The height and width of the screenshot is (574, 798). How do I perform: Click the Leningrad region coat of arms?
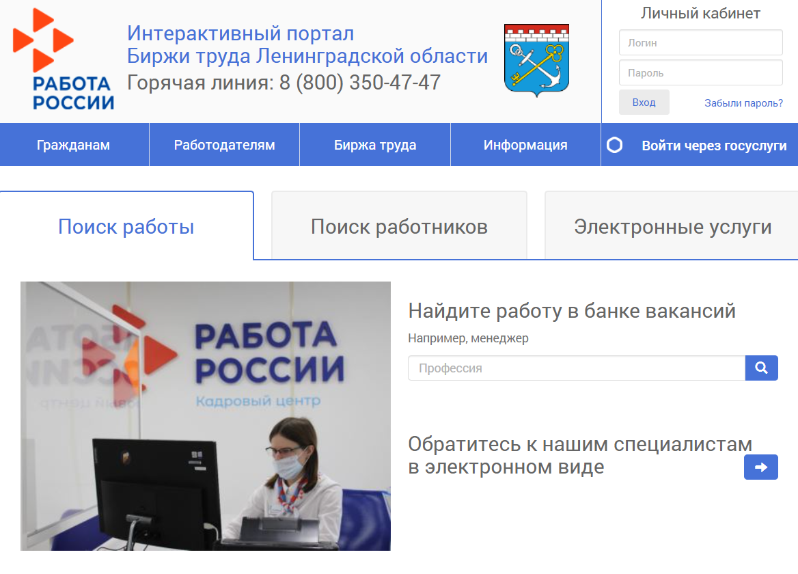click(x=536, y=60)
